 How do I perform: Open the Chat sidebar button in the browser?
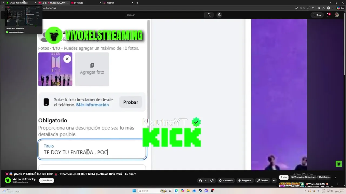[x=340, y=8]
